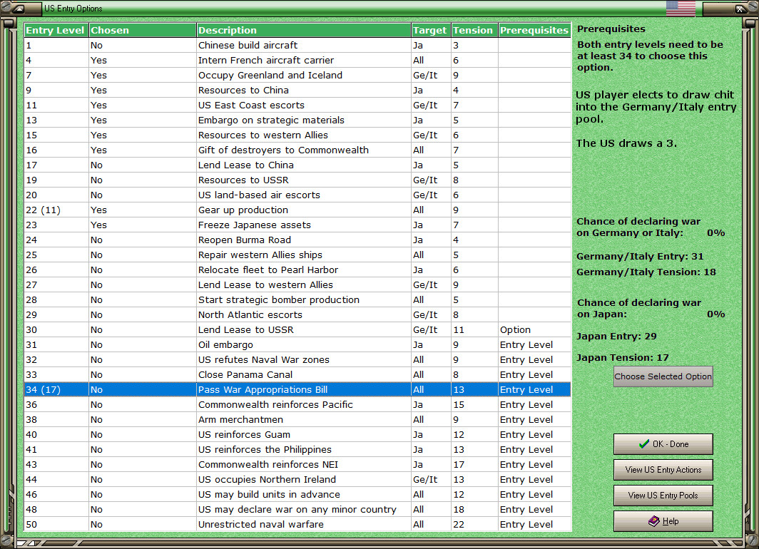Select Freeze Japanese assets row
The height and width of the screenshot is (549, 759).
297,225
